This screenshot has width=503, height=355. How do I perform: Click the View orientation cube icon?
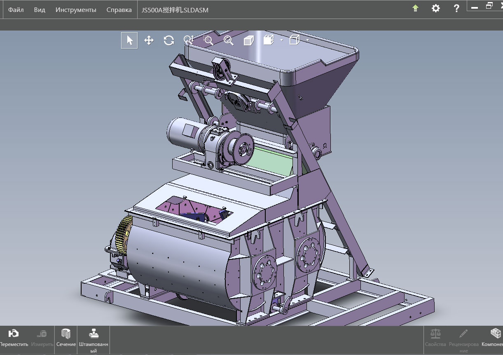[x=269, y=40]
